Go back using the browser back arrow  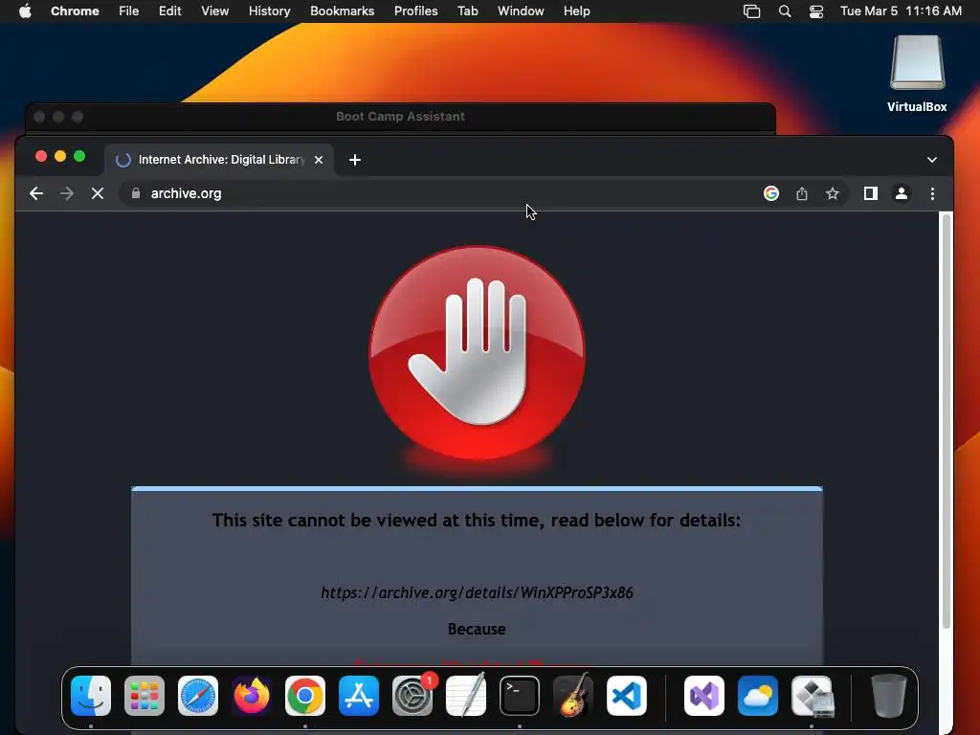tap(36, 193)
